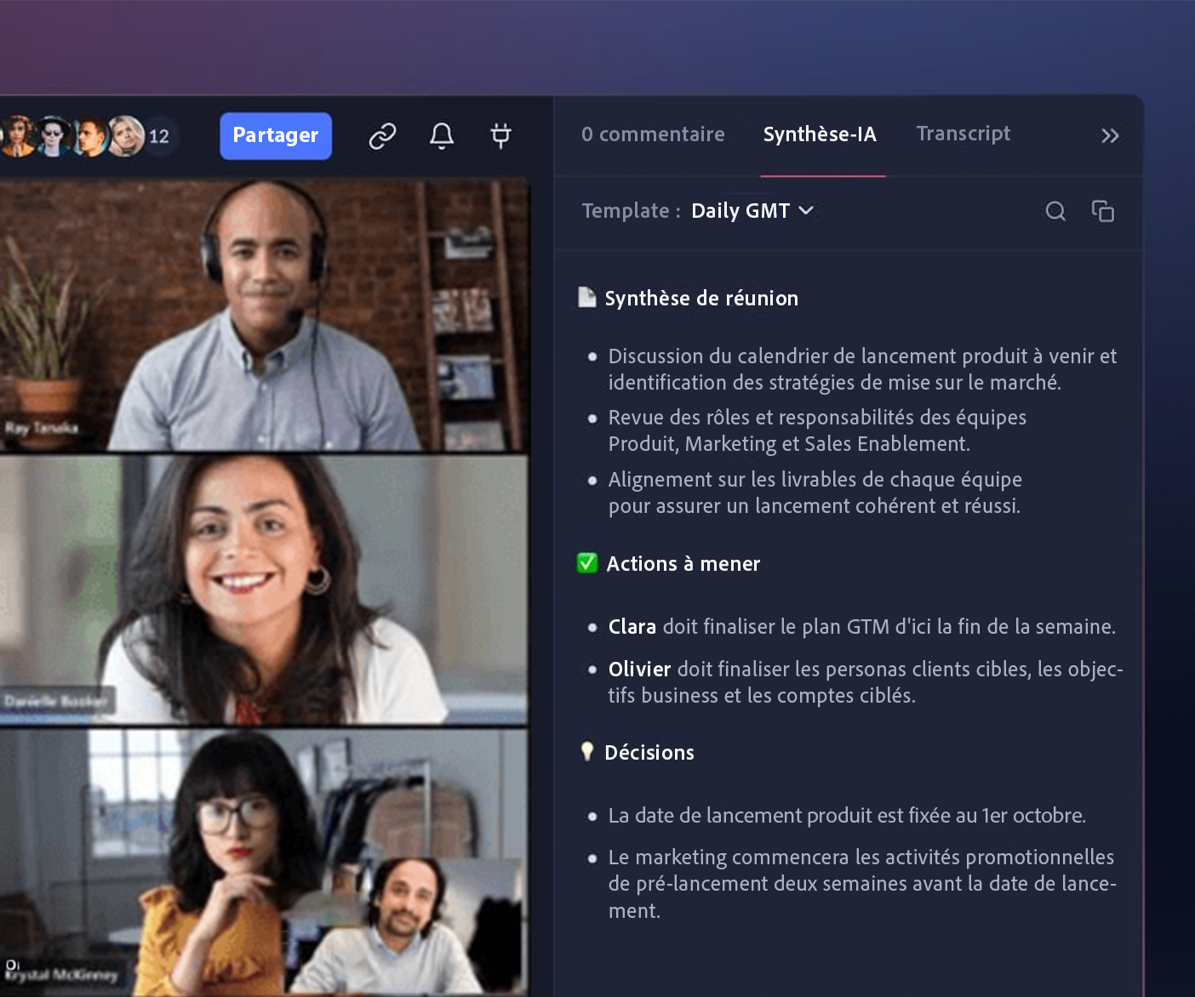
Task: Click the green checkmark beside Actions à mener
Action: click(586, 562)
